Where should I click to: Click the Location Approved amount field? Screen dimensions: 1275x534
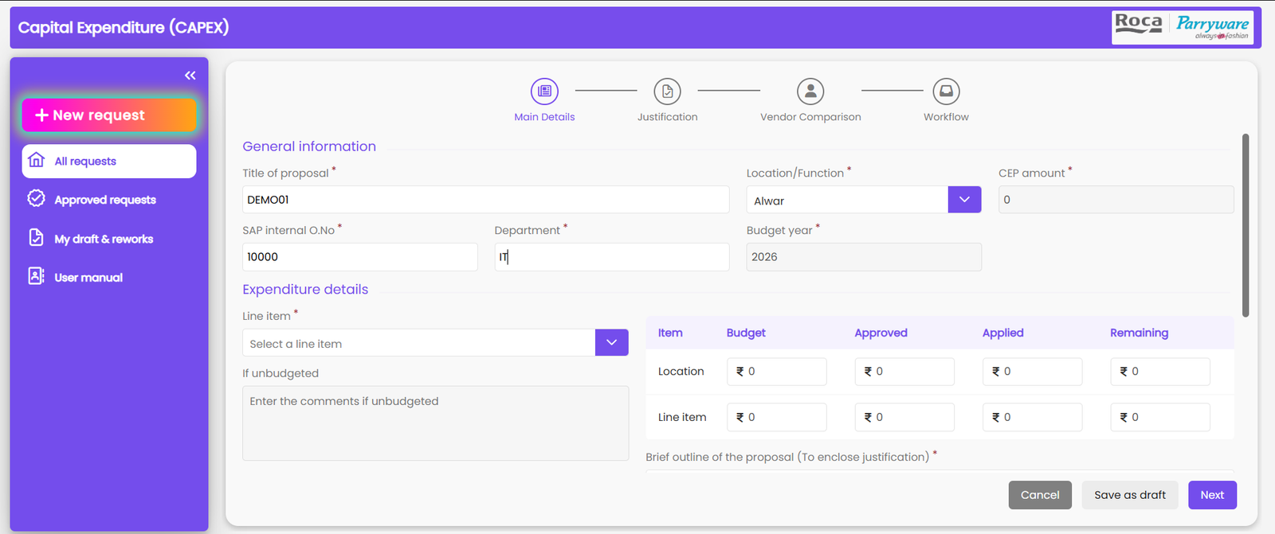click(904, 372)
